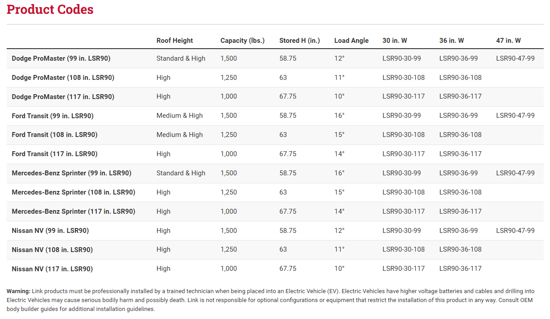Click LSR90-36-117 in Dodge ProMaster 117 row
This screenshot has height=319, width=550.
tap(460, 96)
